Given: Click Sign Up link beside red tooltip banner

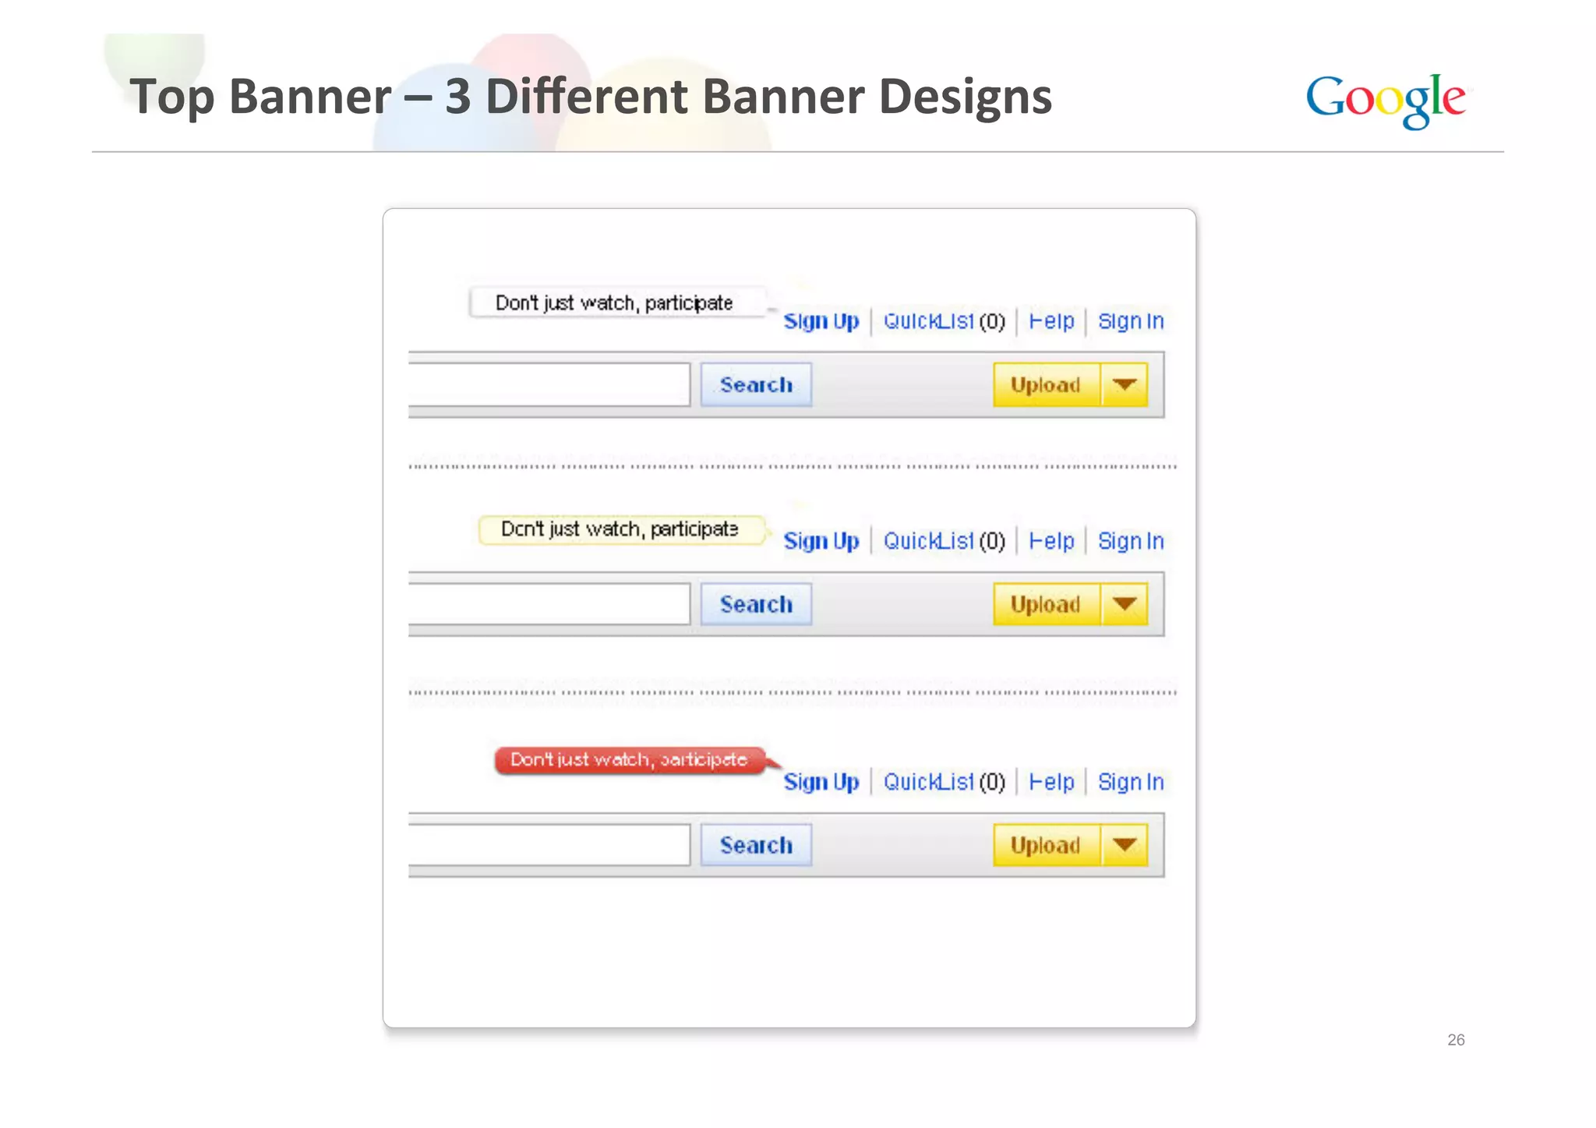Looking at the screenshot, I should pos(821,782).
